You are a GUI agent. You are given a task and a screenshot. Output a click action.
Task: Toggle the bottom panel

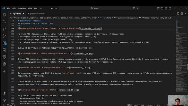click(x=166, y=8)
